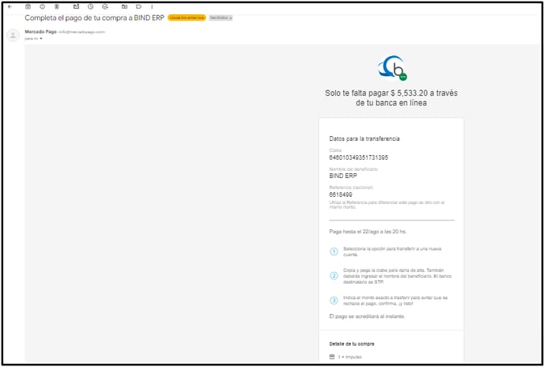544x367 pixels.
Task: Click the sender email address info@mercadopago.com
Action: click(81, 32)
